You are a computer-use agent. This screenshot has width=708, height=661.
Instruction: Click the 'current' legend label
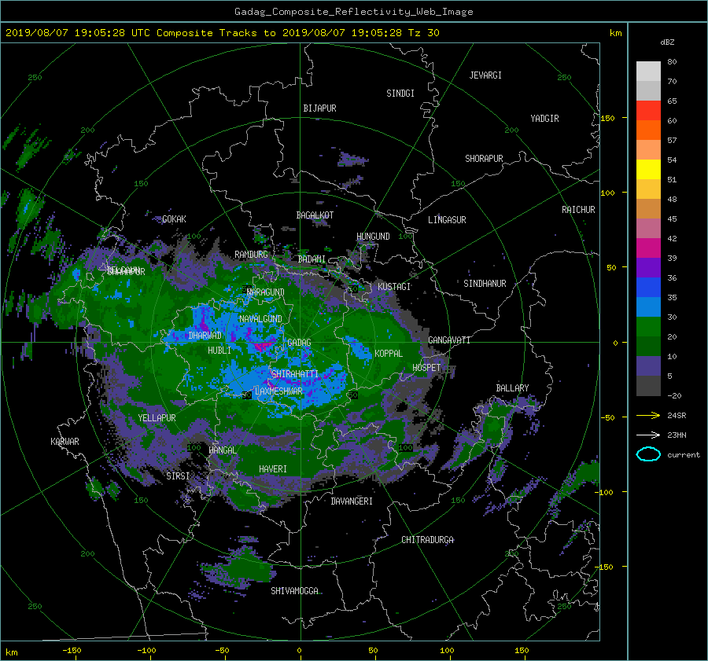[684, 455]
